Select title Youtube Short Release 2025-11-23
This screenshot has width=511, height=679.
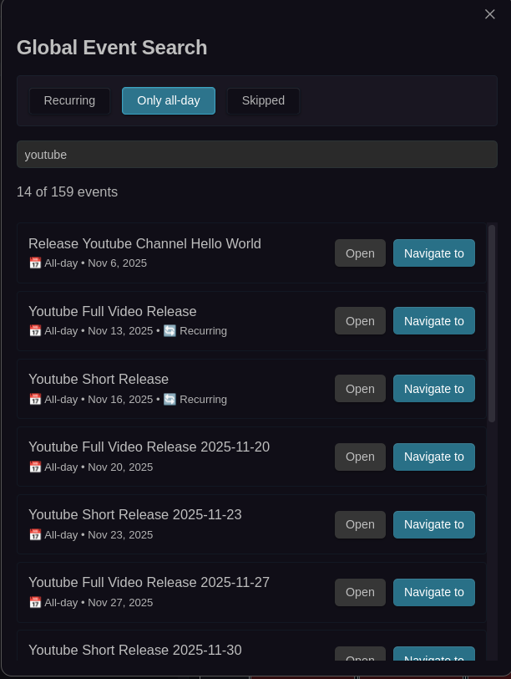coord(135,514)
